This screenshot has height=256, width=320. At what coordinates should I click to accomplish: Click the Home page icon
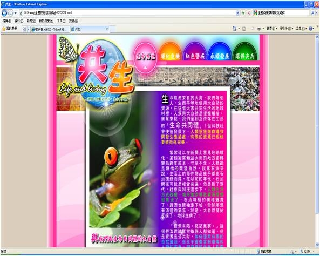click(x=235, y=29)
